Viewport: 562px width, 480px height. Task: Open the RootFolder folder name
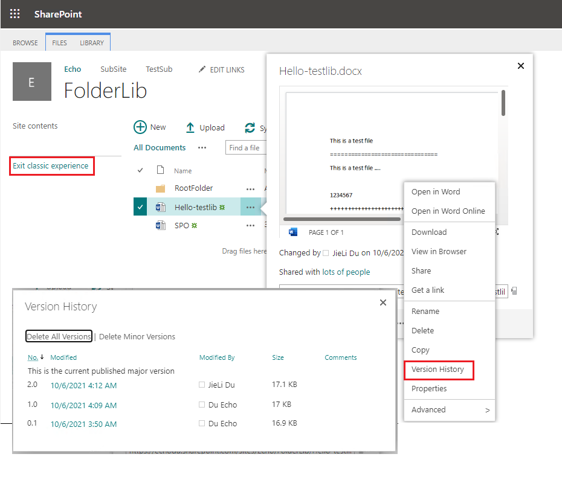[193, 188]
